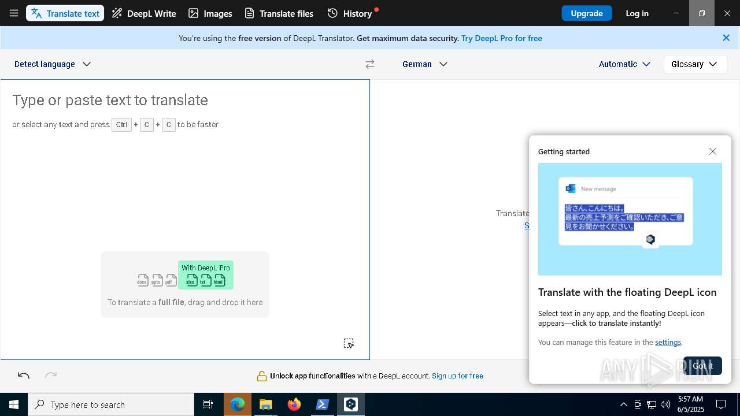Show hidden system tray icons
Viewport: 740px width, 416px height.
tap(623, 404)
